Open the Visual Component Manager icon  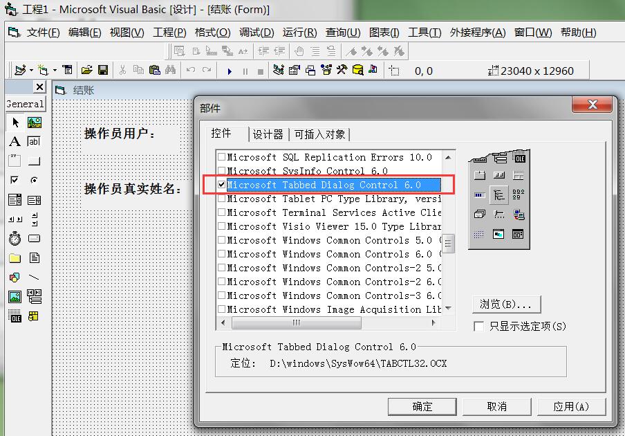373,70
